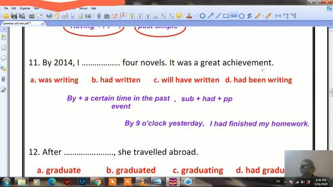Click the paperclip attach file icon
This screenshot has height=187, width=333.
[x=99, y=16]
